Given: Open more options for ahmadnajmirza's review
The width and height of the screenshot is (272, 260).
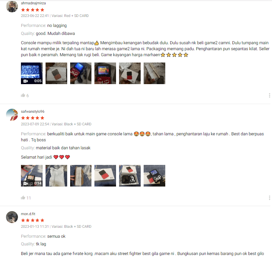Looking at the screenshot, I should pos(269,95).
